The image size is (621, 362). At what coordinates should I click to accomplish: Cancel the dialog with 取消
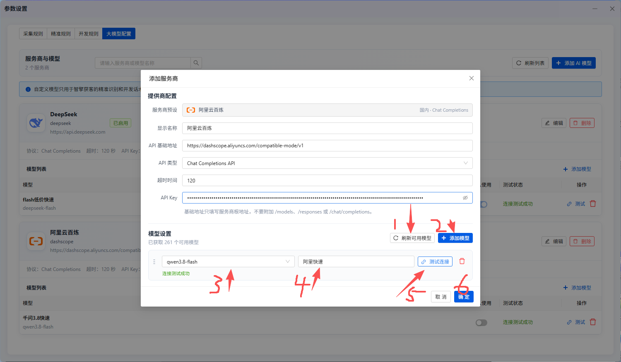coord(441,297)
